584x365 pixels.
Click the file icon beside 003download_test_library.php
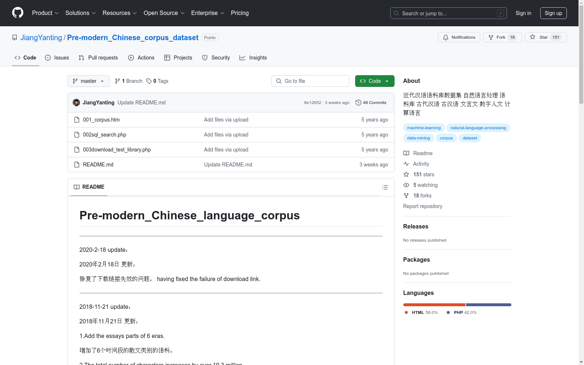(77, 150)
